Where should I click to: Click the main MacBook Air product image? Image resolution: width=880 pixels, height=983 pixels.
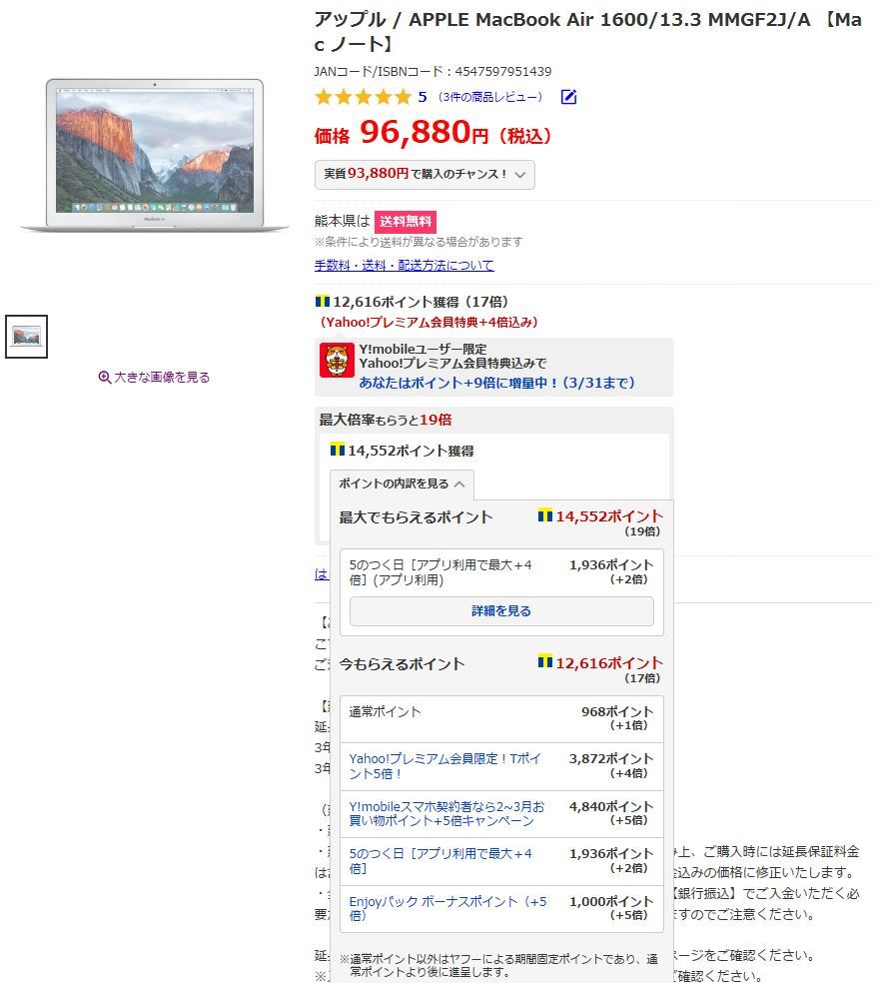tap(155, 155)
